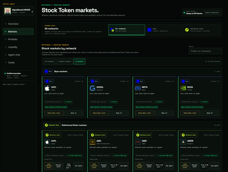The height and width of the screenshot is (172, 228).
Task: Click Base LP on the AAPL card
Action: click(74, 113)
